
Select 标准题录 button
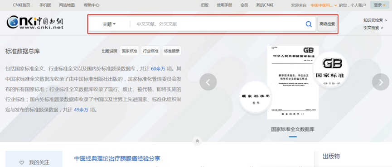pyautogui.click(x=172, y=51)
